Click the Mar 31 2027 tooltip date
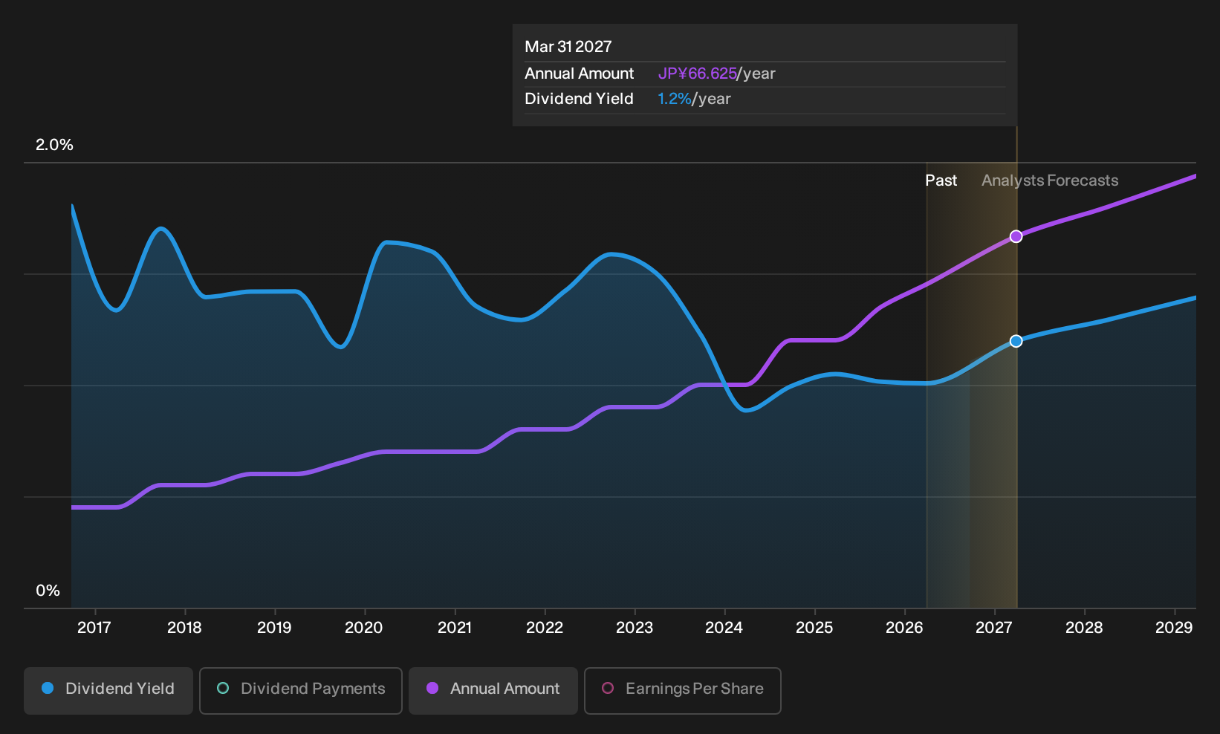This screenshot has width=1220, height=734. (568, 47)
